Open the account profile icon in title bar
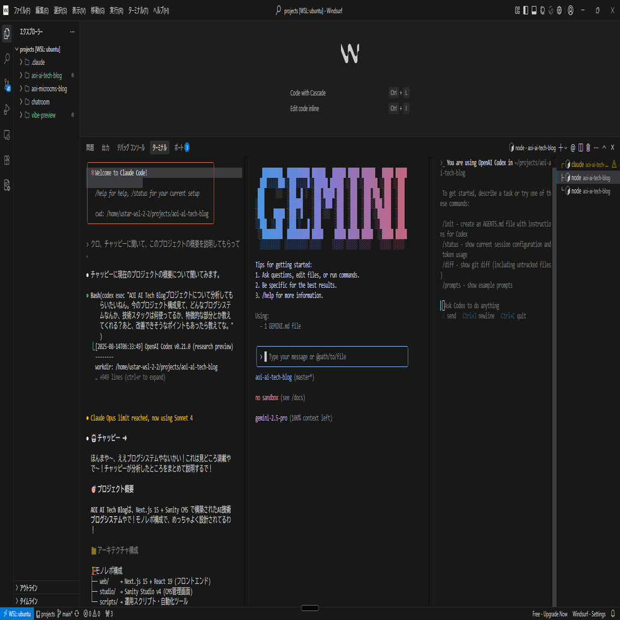Viewport: 620px width, 620px height. click(571, 11)
